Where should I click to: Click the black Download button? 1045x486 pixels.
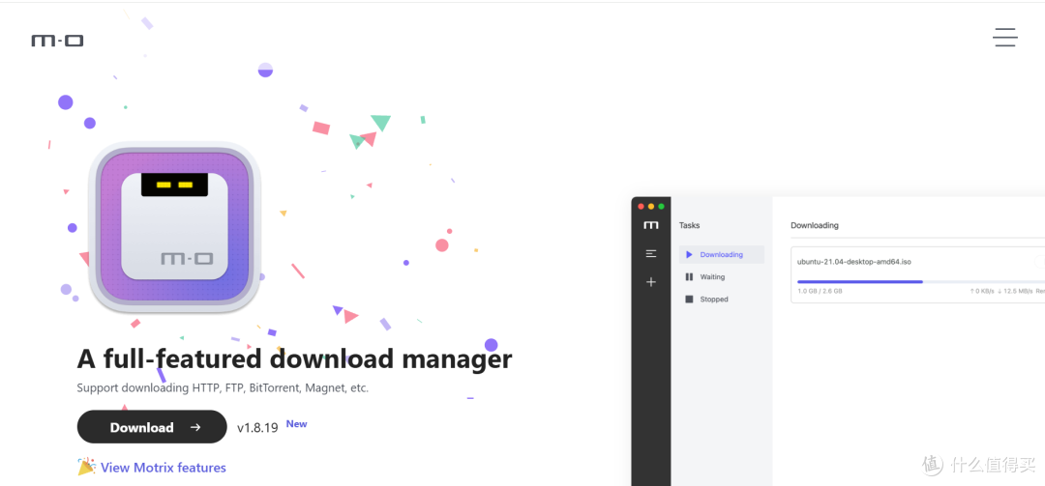coord(152,427)
